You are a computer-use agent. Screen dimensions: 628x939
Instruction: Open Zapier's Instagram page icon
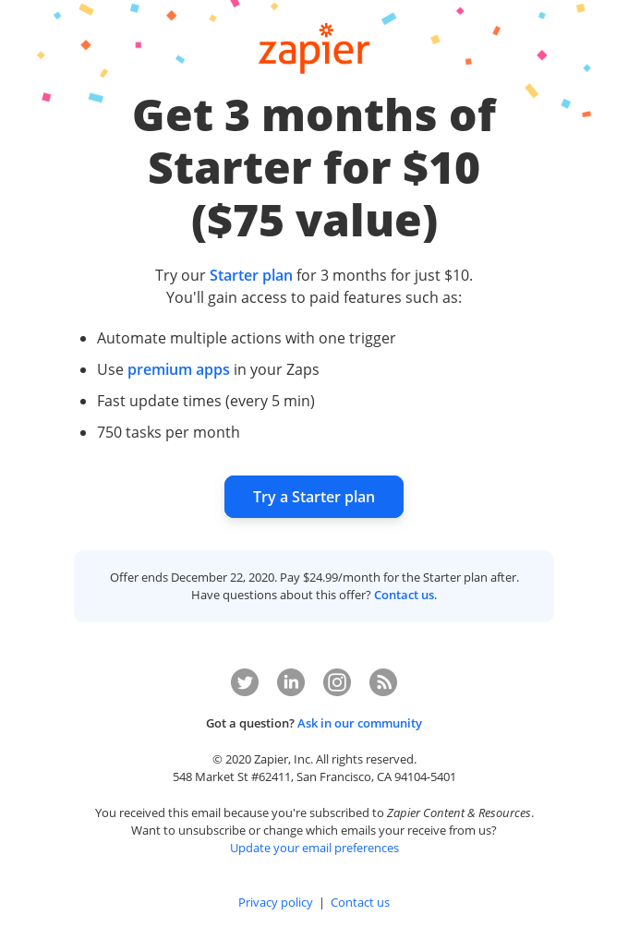pos(337,682)
